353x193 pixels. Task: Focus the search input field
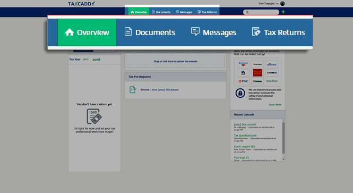pos(261,12)
